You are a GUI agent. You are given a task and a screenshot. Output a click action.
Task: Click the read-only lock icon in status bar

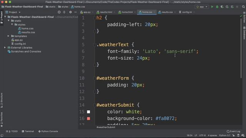[x=234, y=135]
